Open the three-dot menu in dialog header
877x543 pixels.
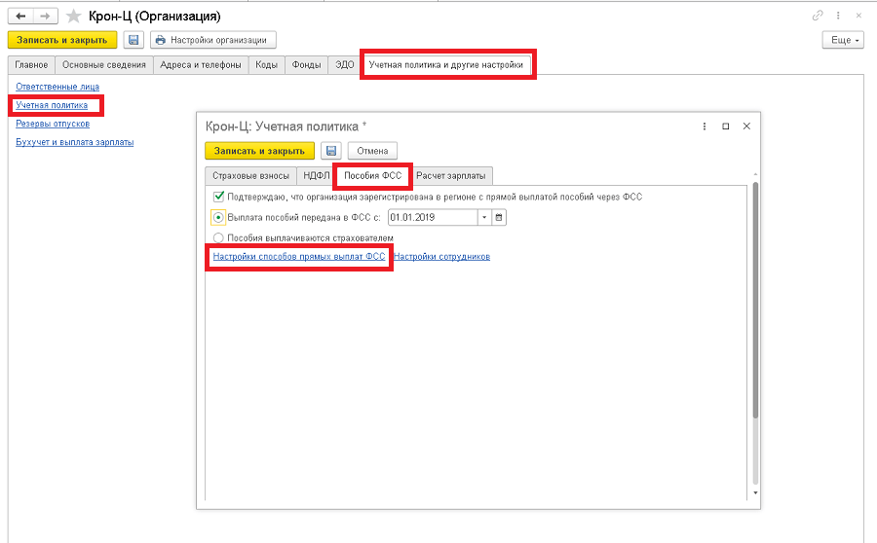(705, 127)
